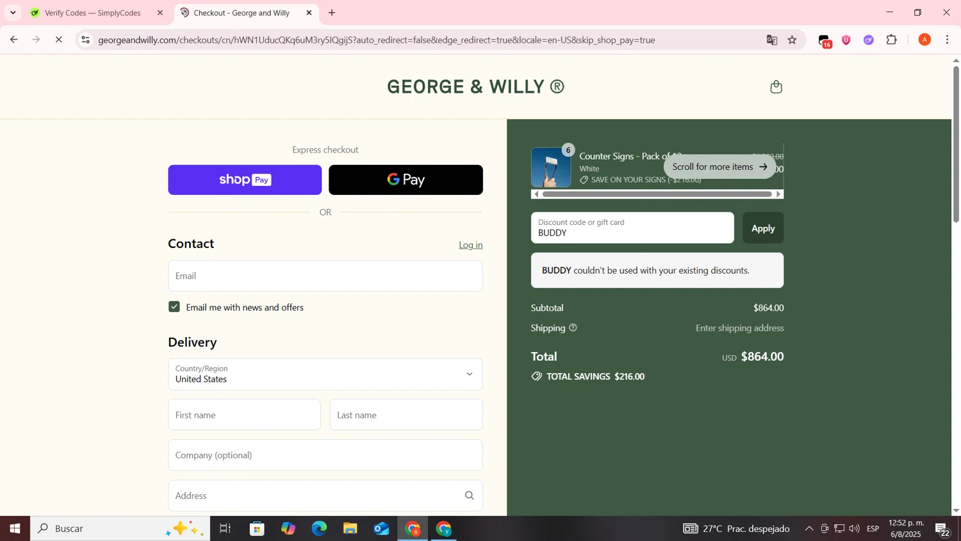961x541 pixels.
Task: Open Copilot from the taskbar
Action: (288, 529)
